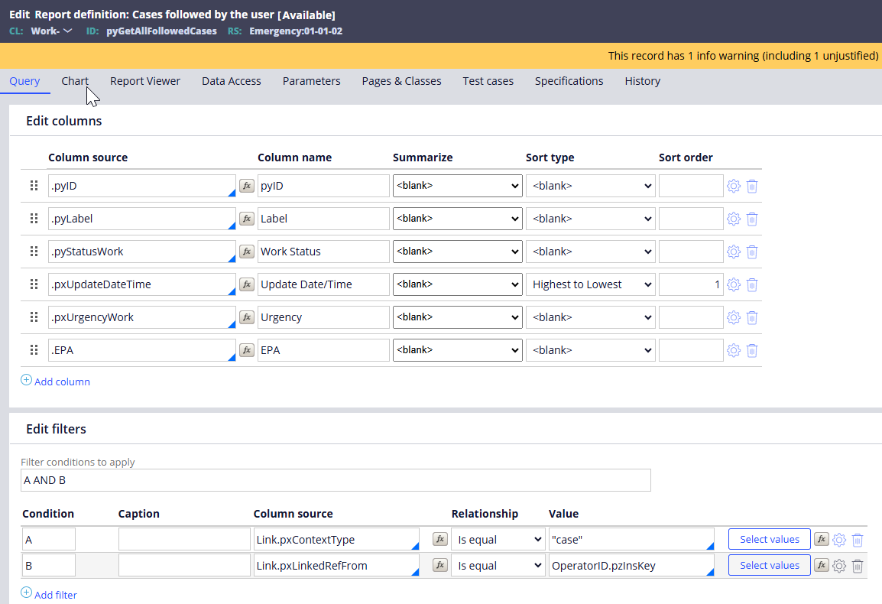The width and height of the screenshot is (882, 604).
Task: Focus the OperatorID.pzInsKey value field
Action: [x=631, y=565]
